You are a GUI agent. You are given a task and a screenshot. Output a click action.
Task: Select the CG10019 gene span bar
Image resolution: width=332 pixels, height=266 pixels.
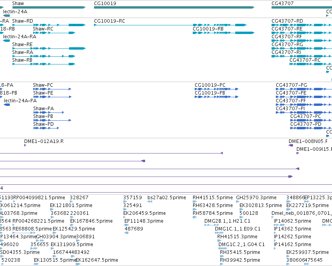coord(174,7)
